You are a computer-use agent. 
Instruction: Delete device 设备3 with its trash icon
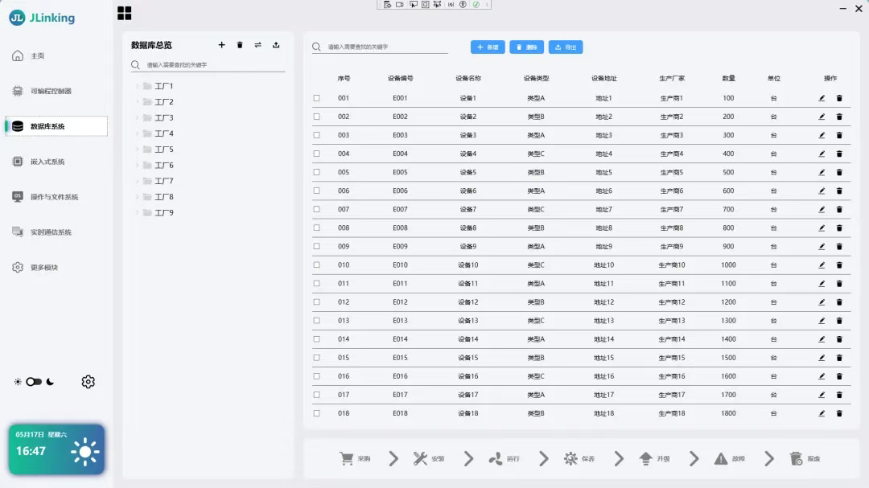click(x=838, y=134)
